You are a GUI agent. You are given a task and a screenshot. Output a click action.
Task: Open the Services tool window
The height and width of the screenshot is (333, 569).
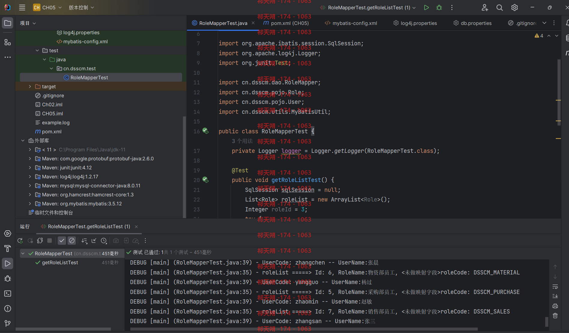pos(8,234)
